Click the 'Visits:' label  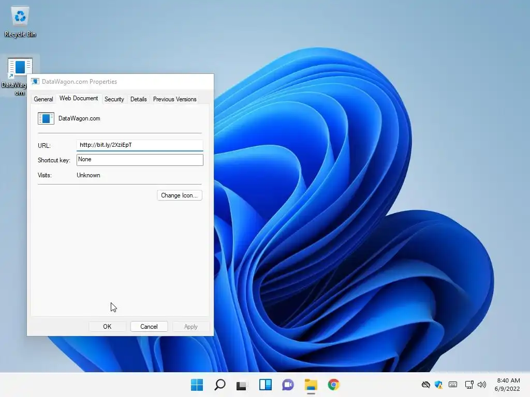click(45, 175)
